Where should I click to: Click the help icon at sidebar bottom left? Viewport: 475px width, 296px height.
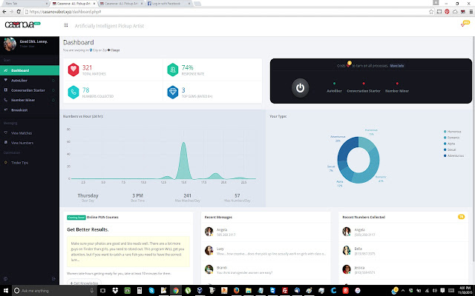coord(5,279)
